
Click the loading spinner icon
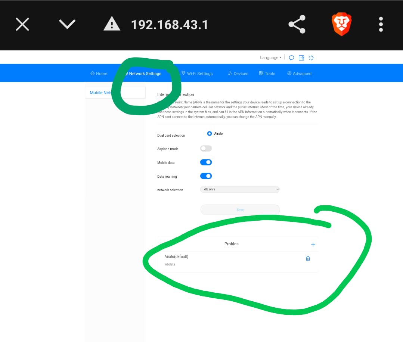coord(311,58)
